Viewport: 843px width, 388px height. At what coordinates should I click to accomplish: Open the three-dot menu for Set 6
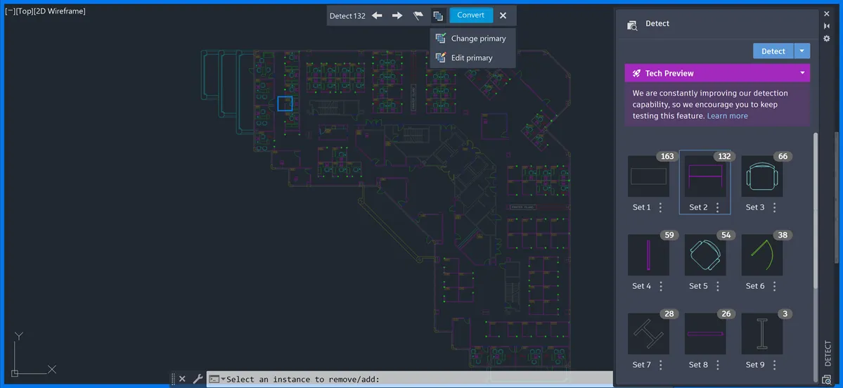click(x=774, y=287)
